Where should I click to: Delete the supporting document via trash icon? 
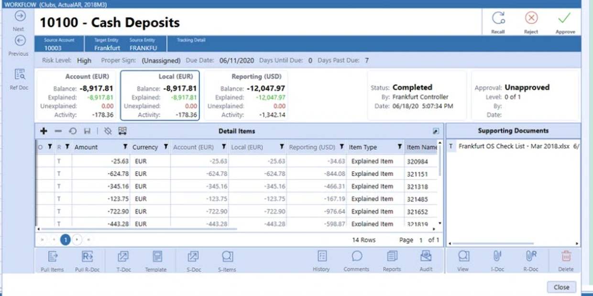click(x=566, y=257)
